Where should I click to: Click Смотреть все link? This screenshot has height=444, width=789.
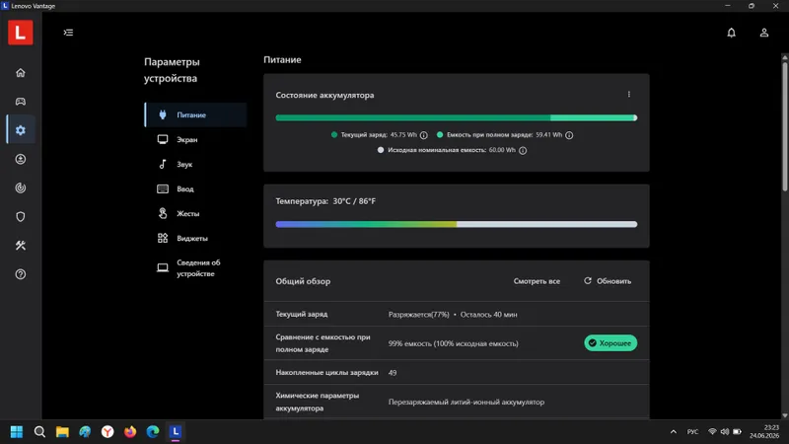click(537, 281)
